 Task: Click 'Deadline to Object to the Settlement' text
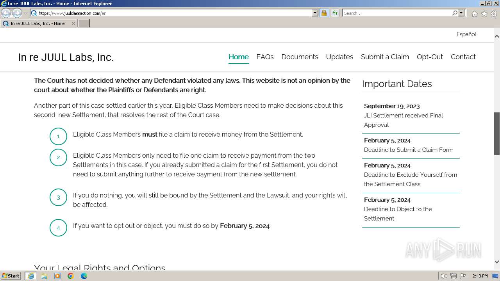398,214
